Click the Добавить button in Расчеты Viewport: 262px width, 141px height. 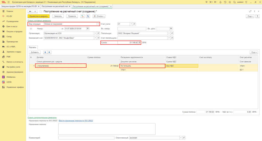(35, 52)
